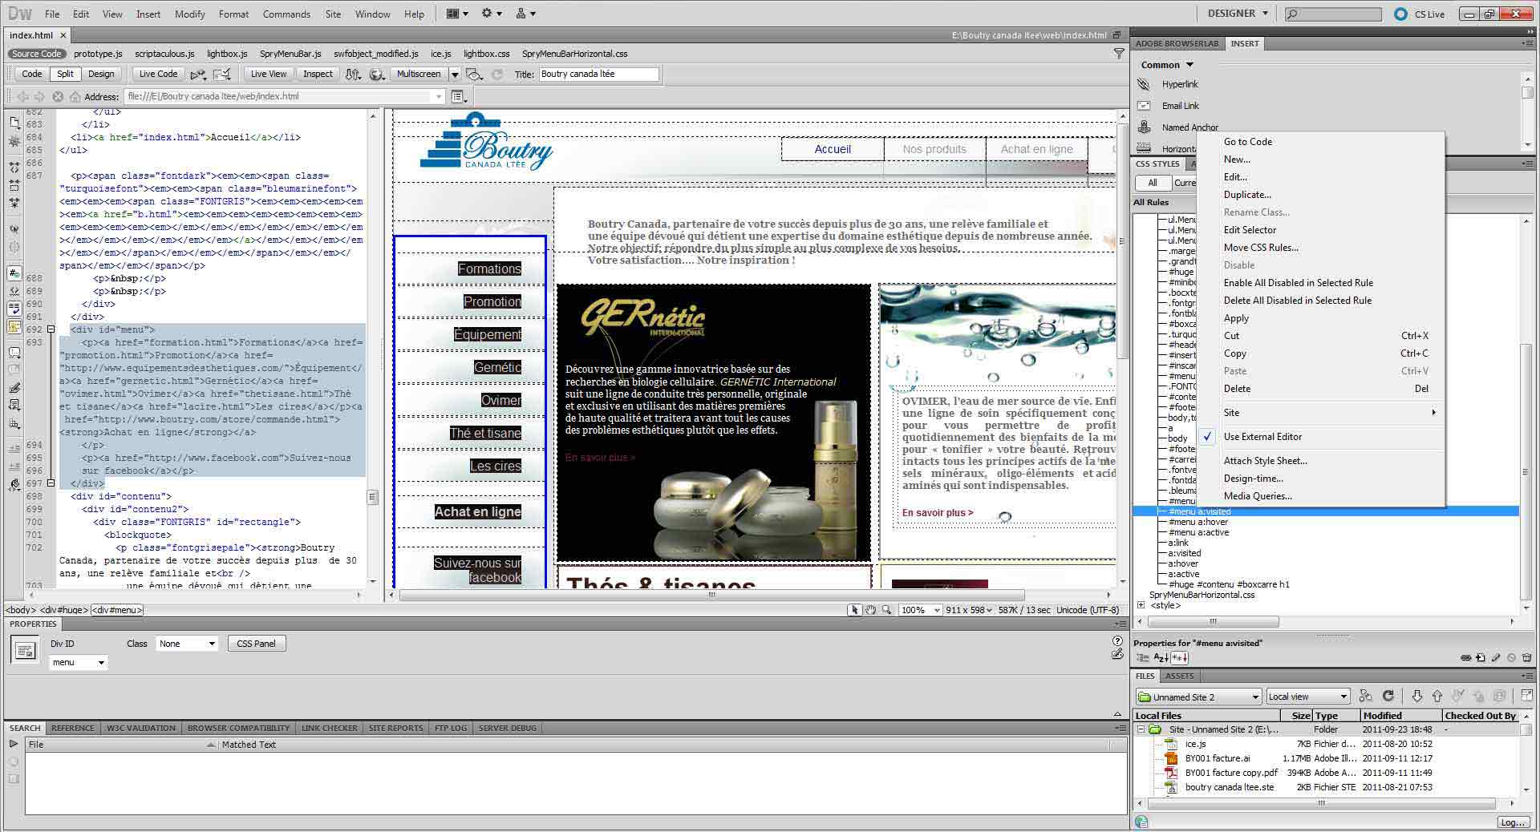Open the Class dropdown in Properties
Screen dimensions: 1540x832
[x=188, y=644]
